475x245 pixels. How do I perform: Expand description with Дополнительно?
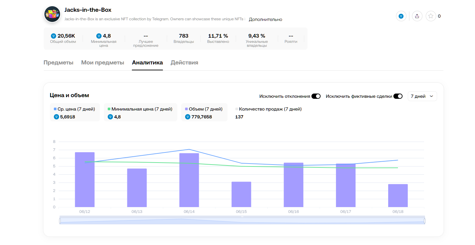pyautogui.click(x=265, y=19)
